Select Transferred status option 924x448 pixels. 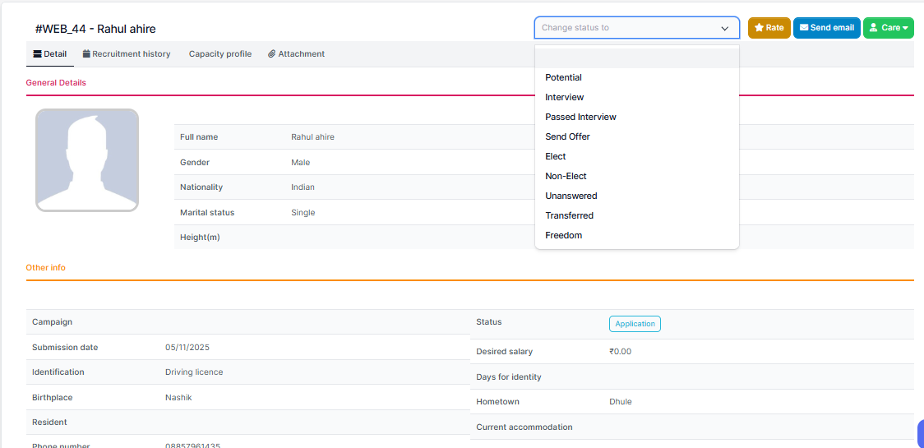coord(569,215)
